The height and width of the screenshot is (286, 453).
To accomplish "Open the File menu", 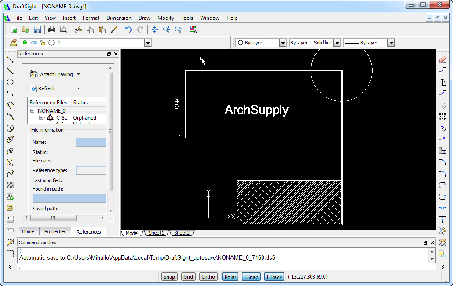I will (18, 18).
